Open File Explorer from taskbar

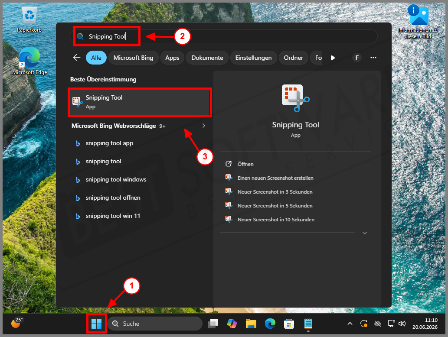click(x=251, y=324)
